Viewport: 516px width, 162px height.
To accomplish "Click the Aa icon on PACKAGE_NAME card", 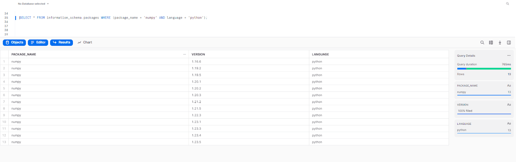I will 509,85.
